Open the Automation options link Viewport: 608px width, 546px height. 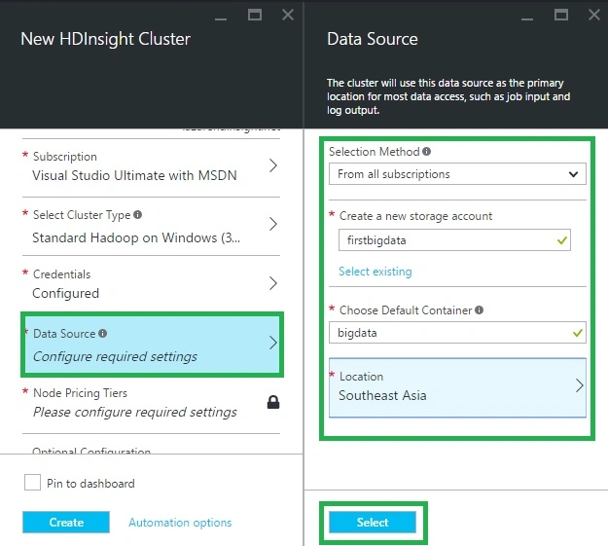[x=180, y=523]
